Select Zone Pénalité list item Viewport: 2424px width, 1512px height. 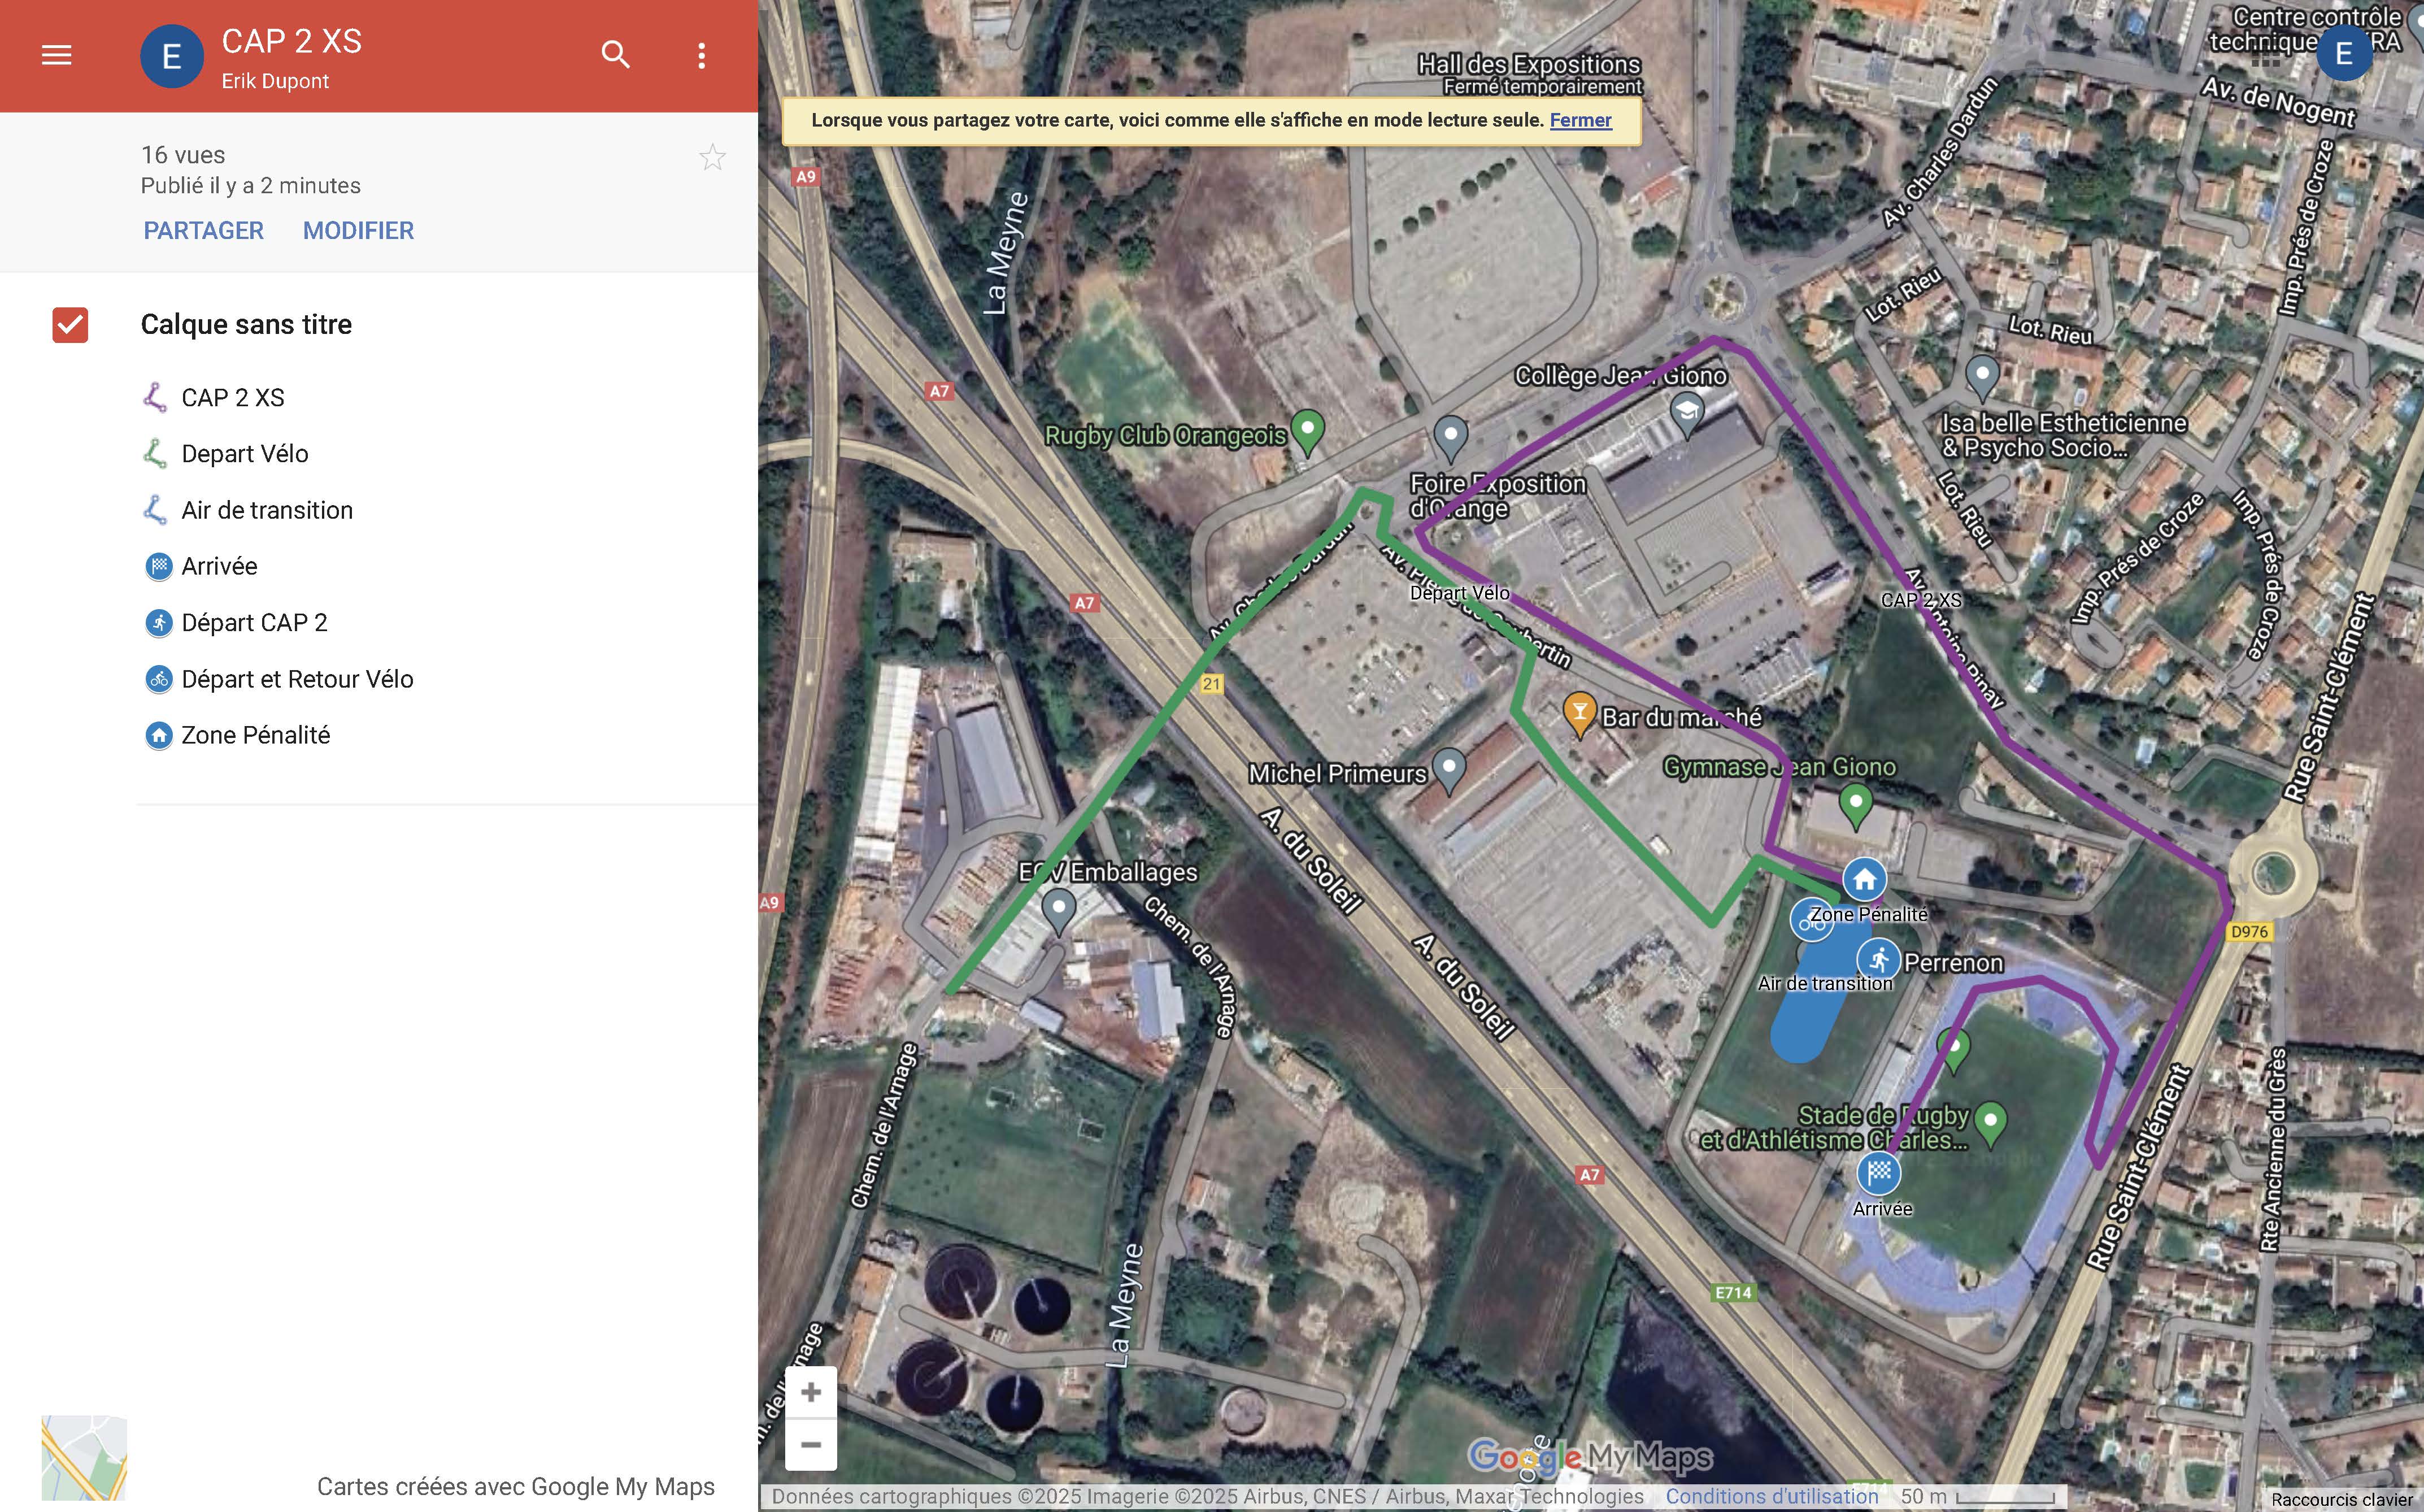pyautogui.click(x=255, y=736)
